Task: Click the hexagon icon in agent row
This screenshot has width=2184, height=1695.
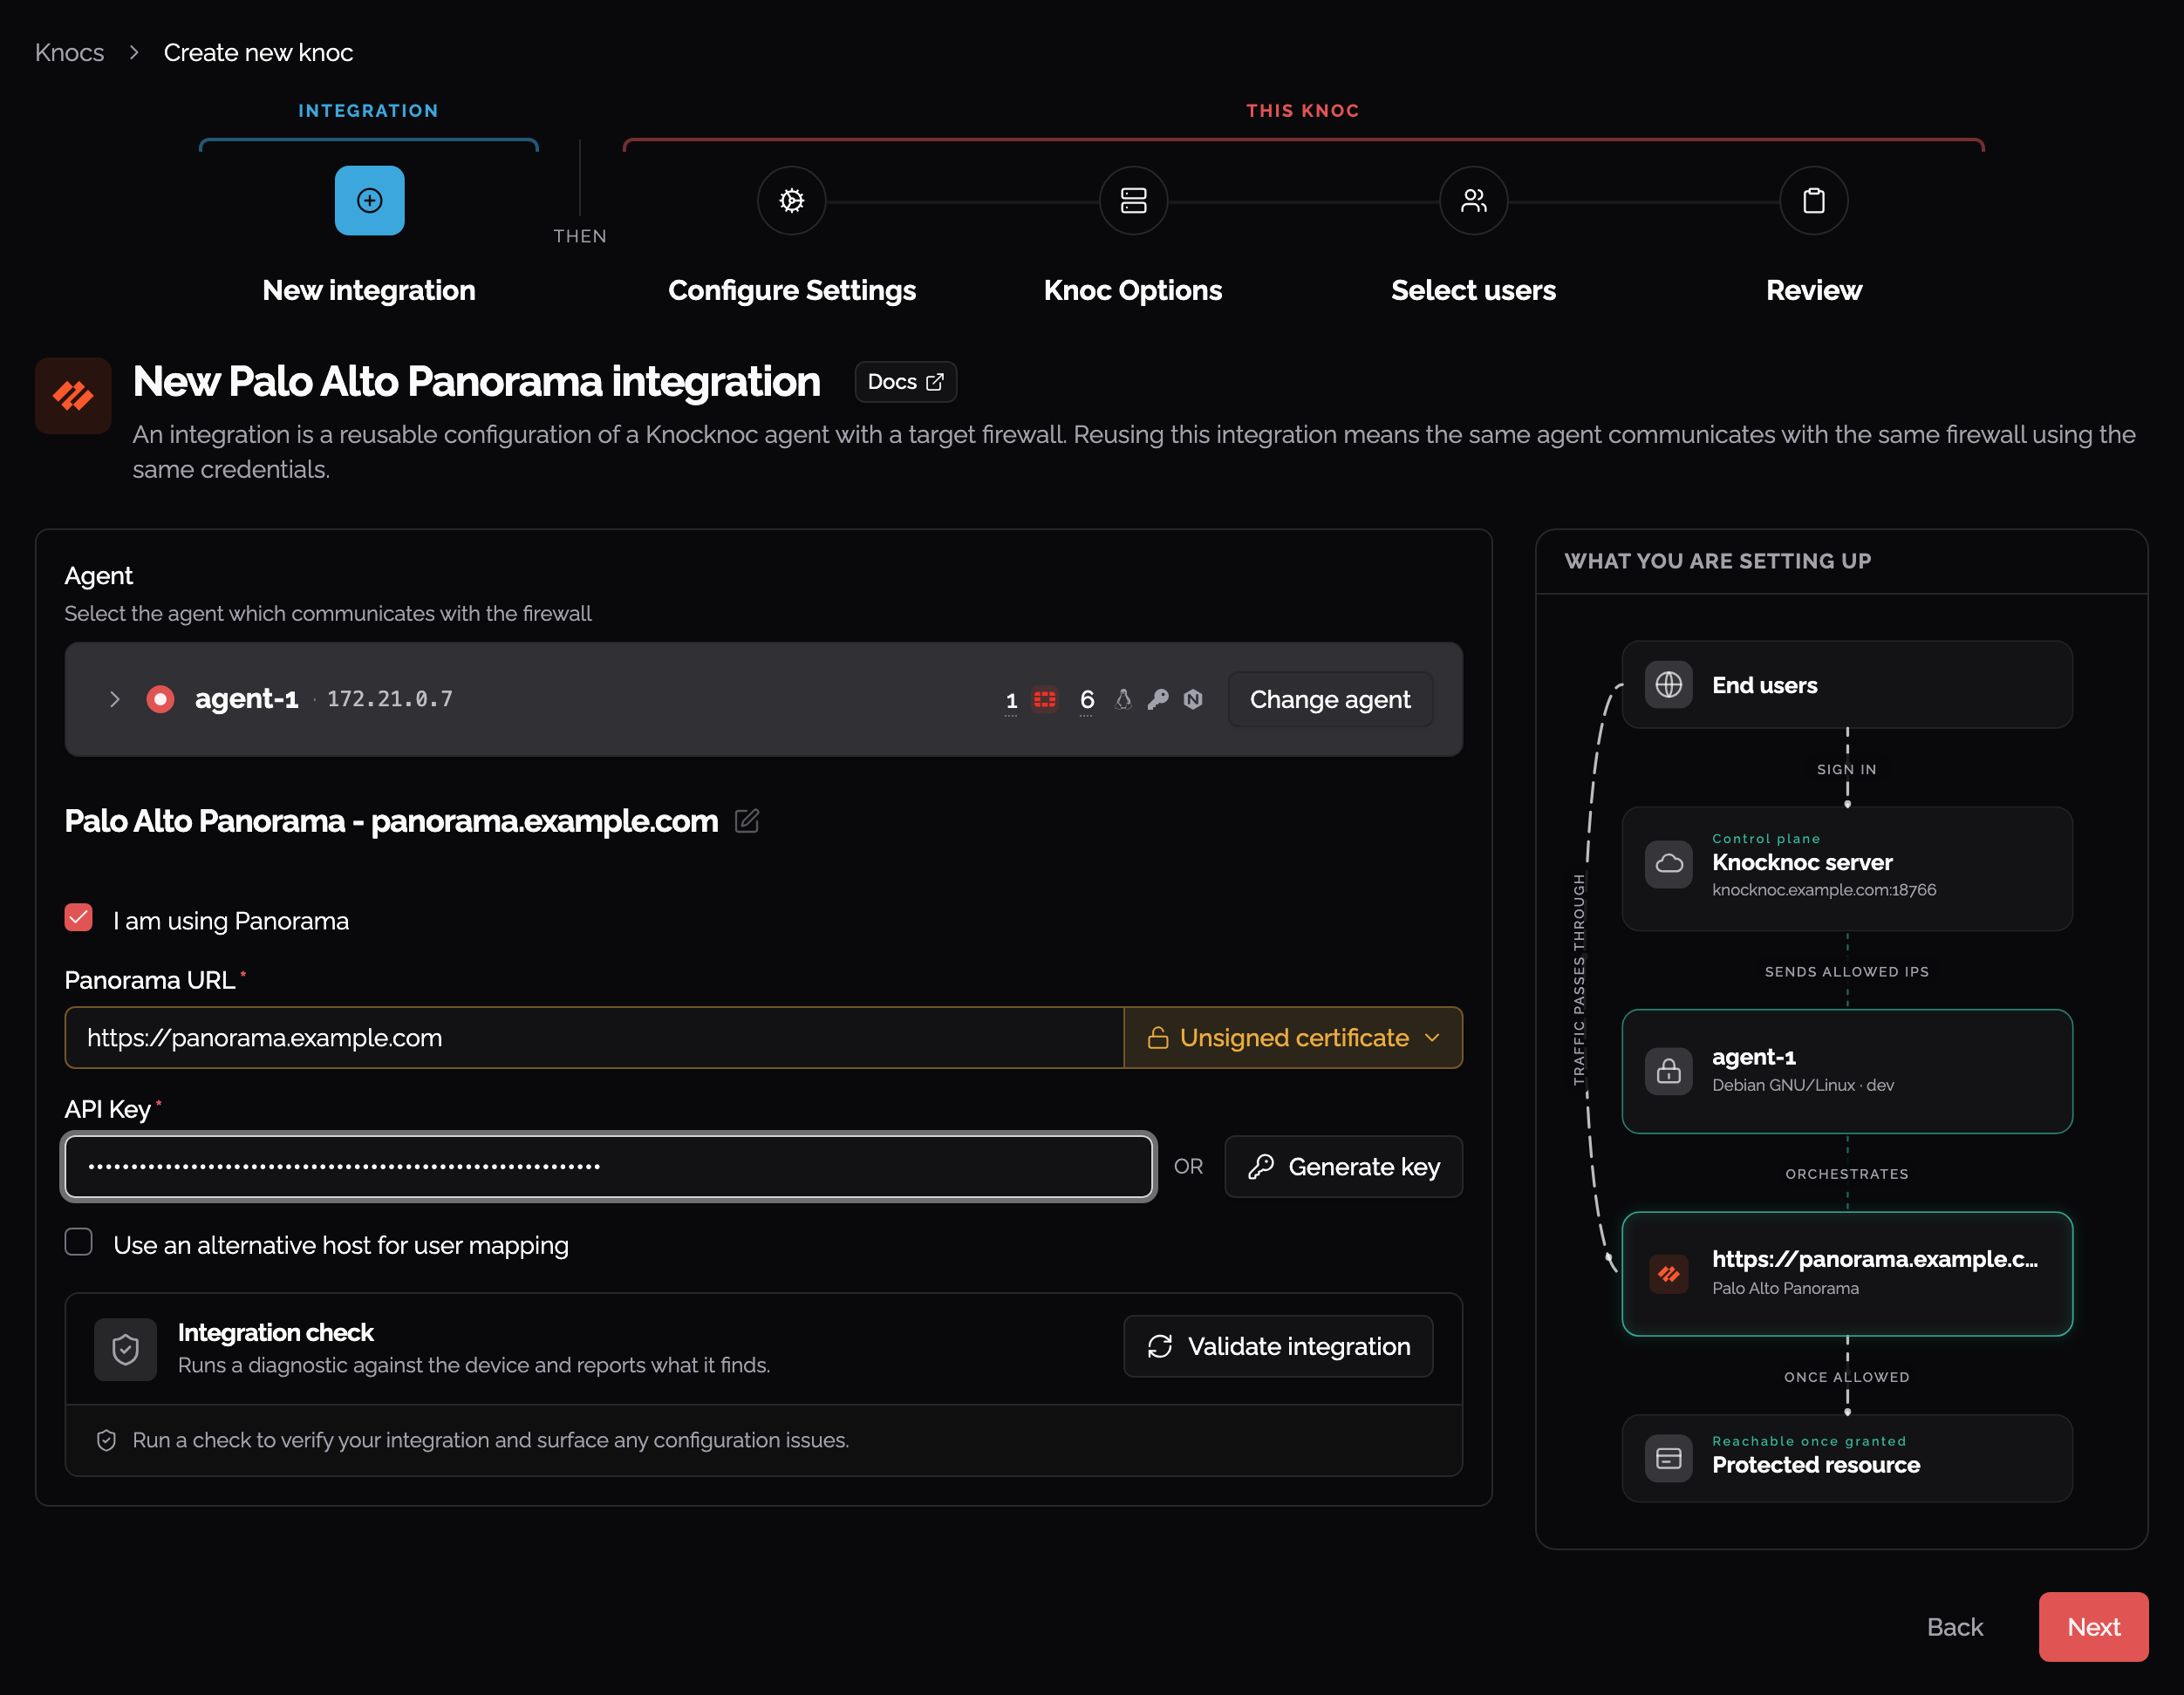Action: point(1193,698)
